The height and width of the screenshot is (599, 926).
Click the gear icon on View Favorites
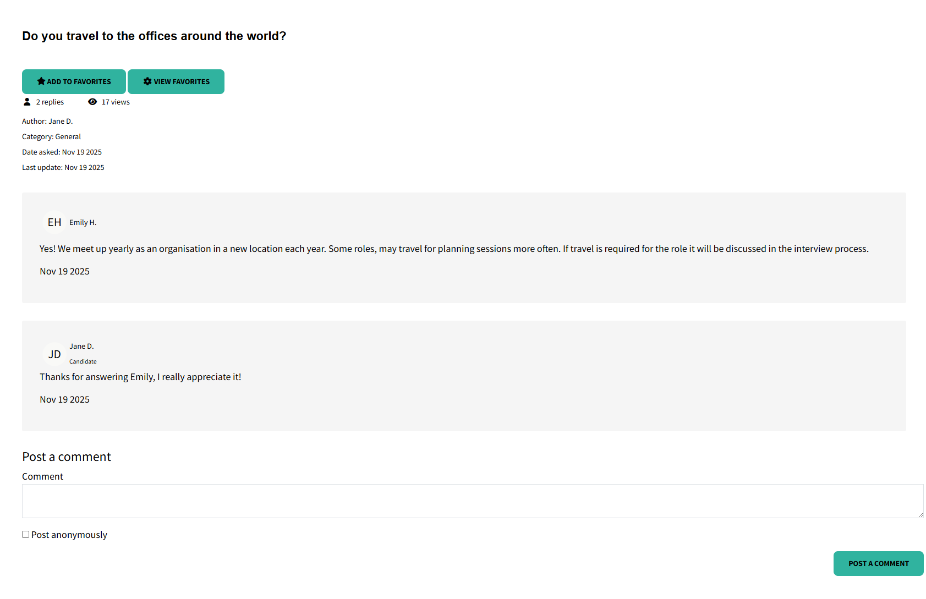pos(147,81)
